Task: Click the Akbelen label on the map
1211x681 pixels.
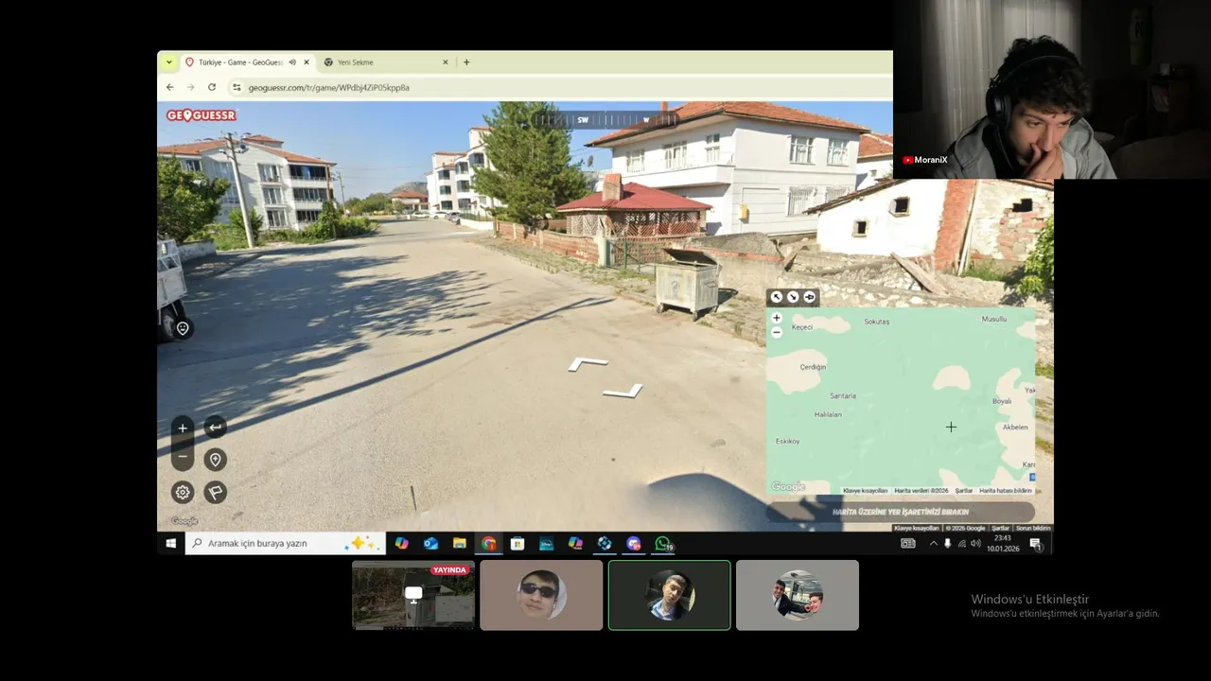Action: pyautogui.click(x=1014, y=427)
